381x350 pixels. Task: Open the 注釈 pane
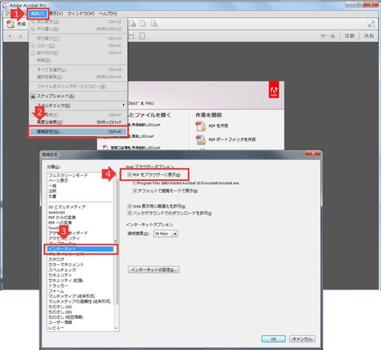tap(349, 36)
